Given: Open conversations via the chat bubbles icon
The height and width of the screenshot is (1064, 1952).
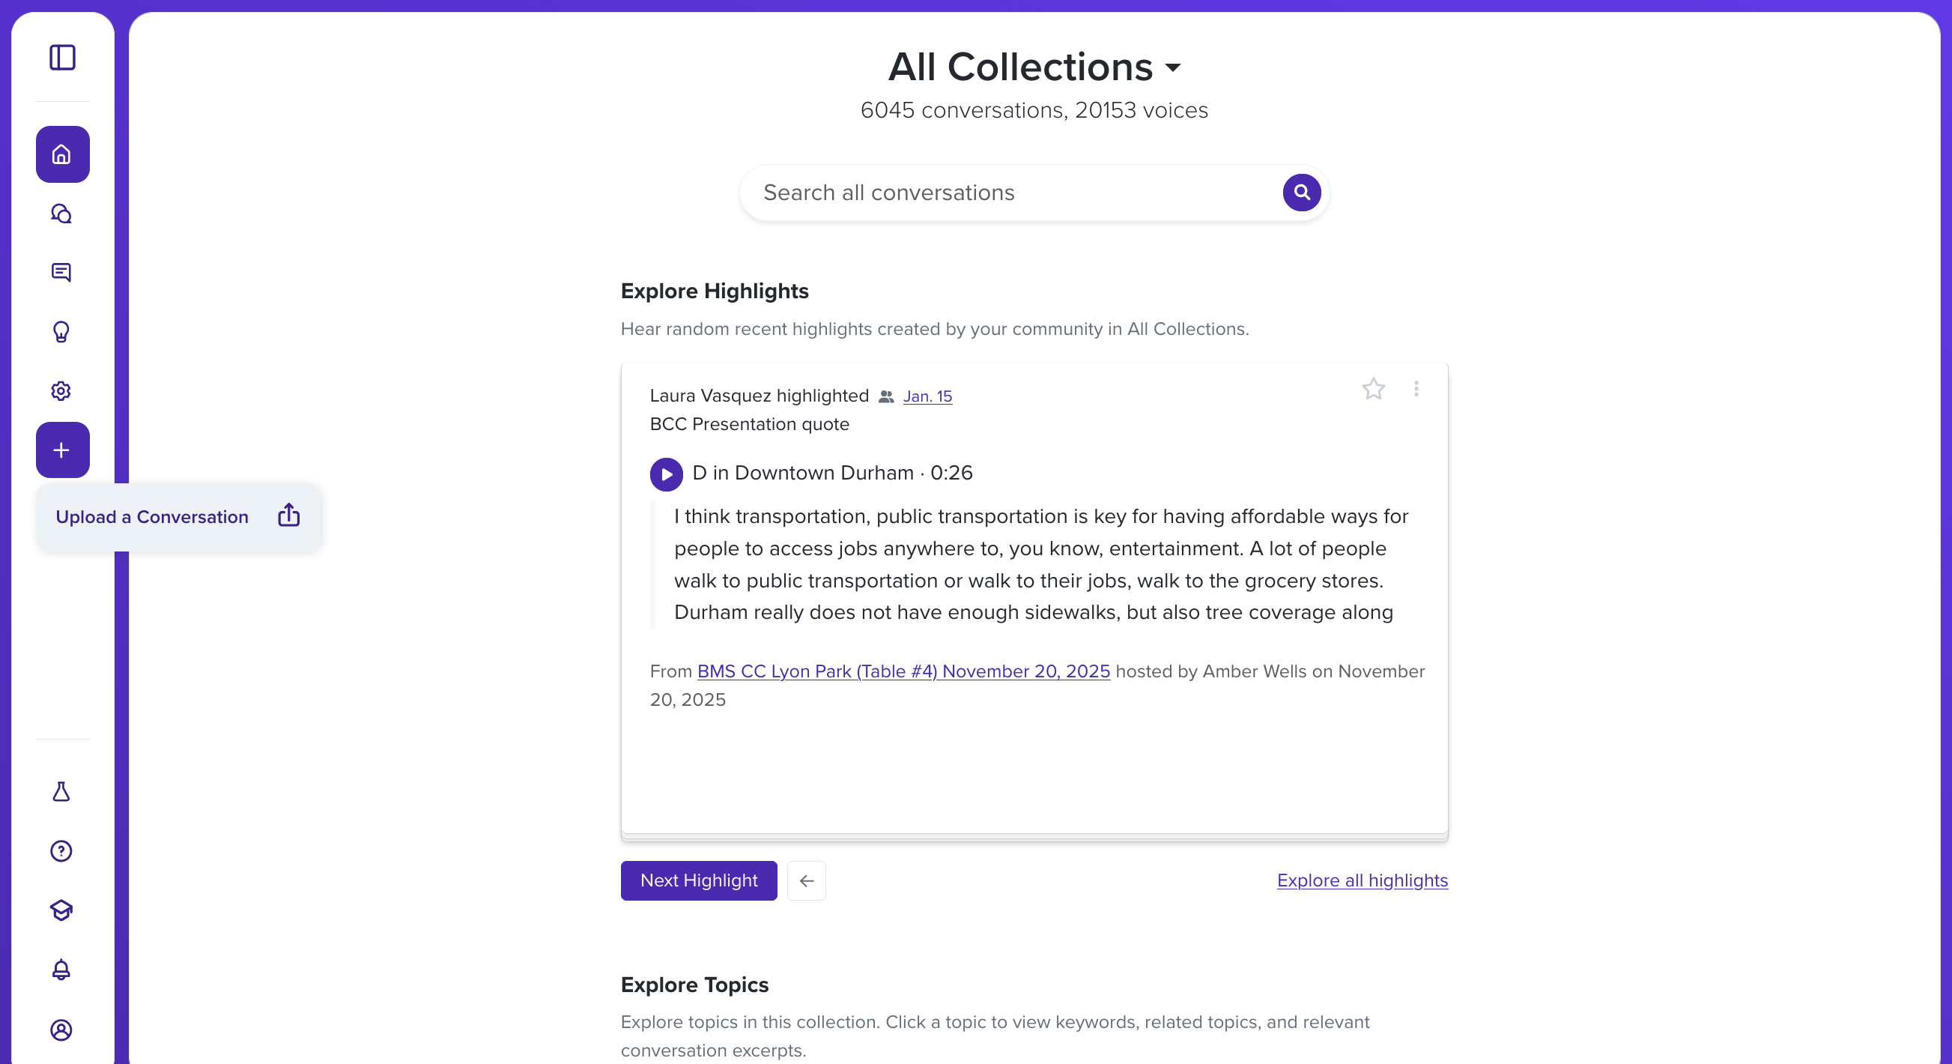Looking at the screenshot, I should tap(61, 213).
